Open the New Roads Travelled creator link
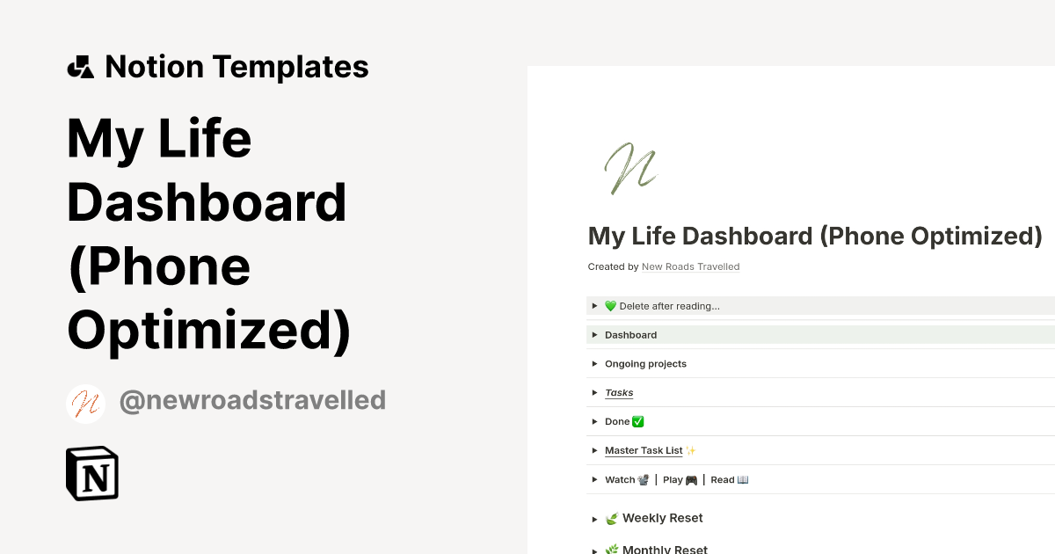This screenshot has width=1055, height=554. (x=691, y=266)
